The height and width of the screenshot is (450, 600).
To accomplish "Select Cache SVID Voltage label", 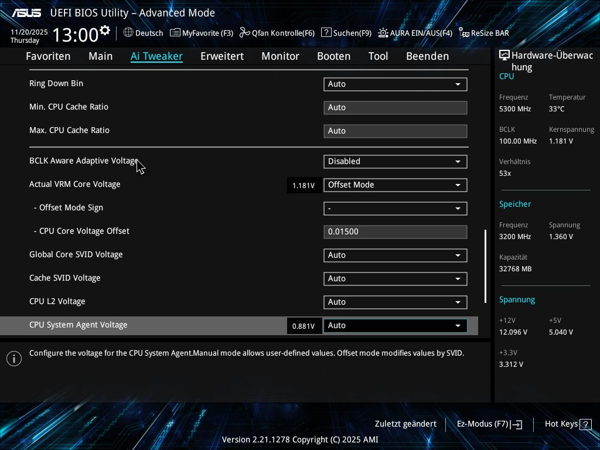I will coord(65,278).
